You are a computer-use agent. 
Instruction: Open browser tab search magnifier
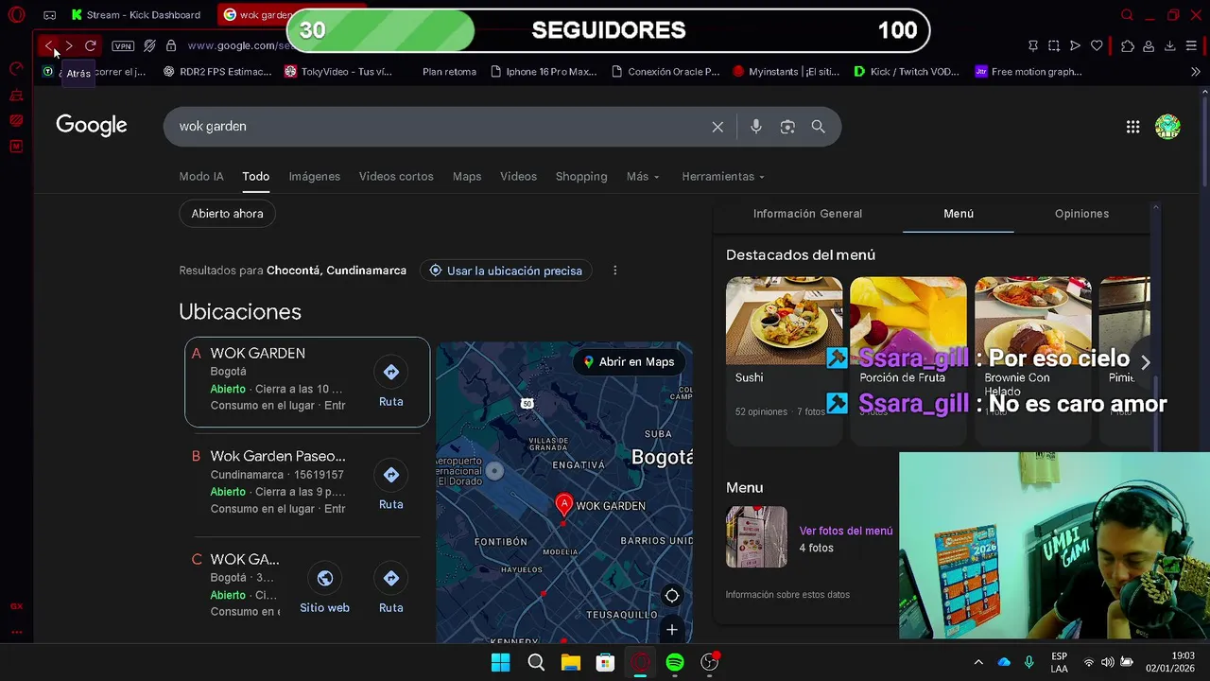point(1127,15)
